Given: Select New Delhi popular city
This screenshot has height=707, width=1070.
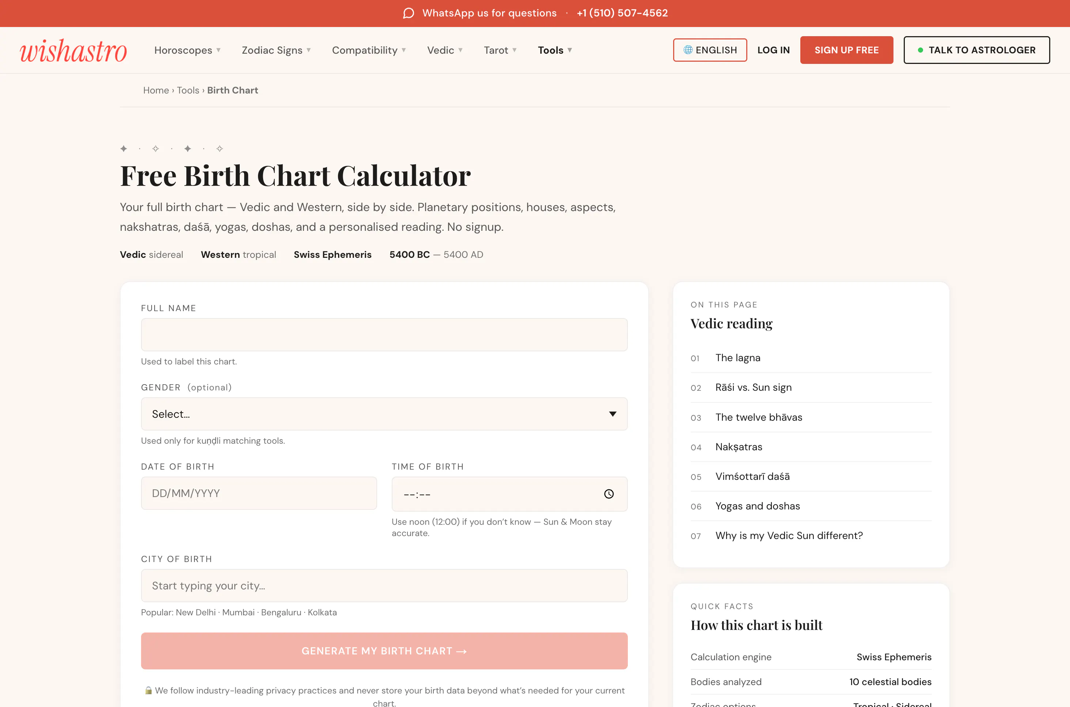Looking at the screenshot, I should 195,612.
